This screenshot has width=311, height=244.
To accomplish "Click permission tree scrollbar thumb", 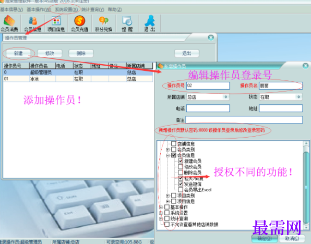I will pyautogui.click(x=306, y=187).
